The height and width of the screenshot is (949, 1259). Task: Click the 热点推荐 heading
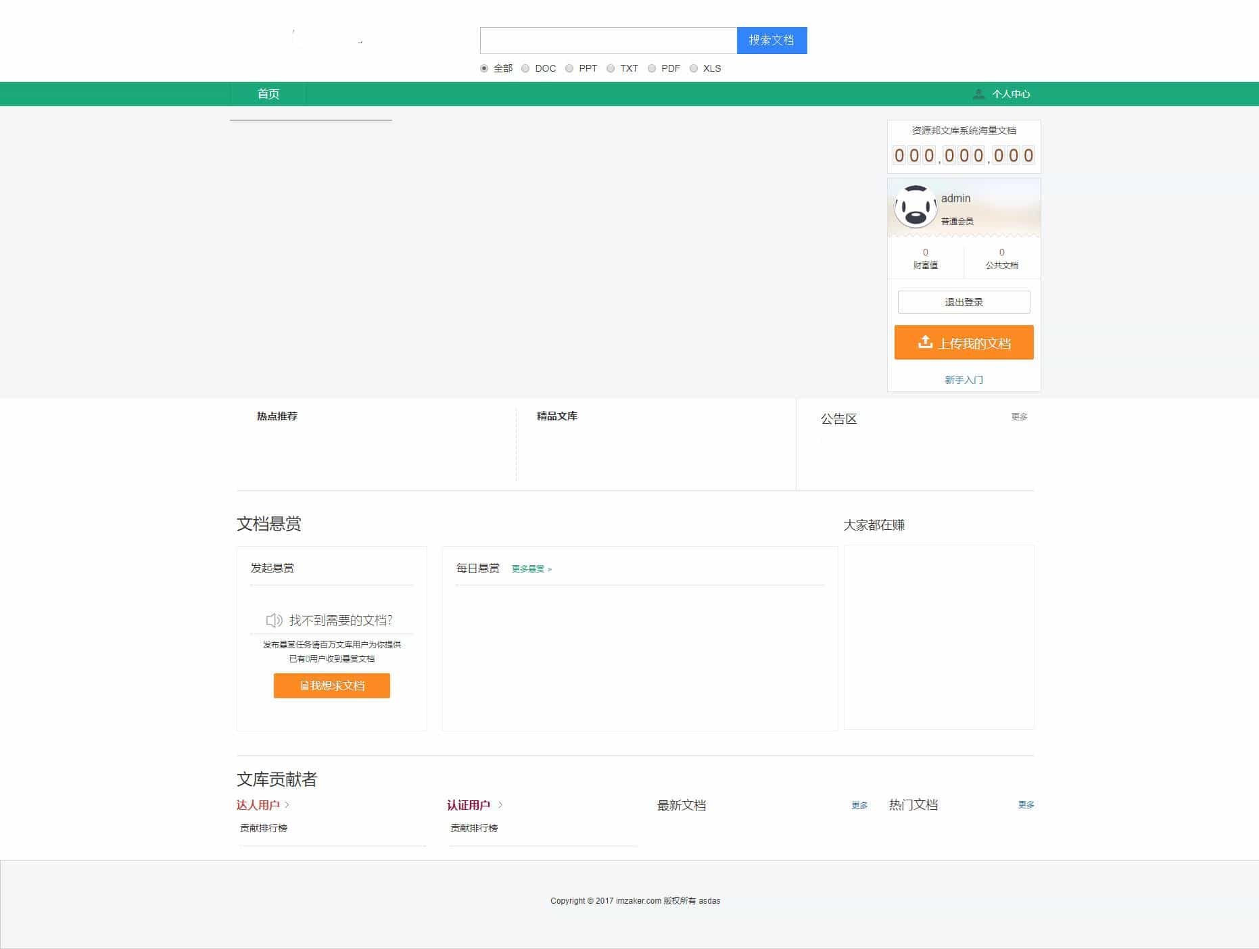(277, 416)
